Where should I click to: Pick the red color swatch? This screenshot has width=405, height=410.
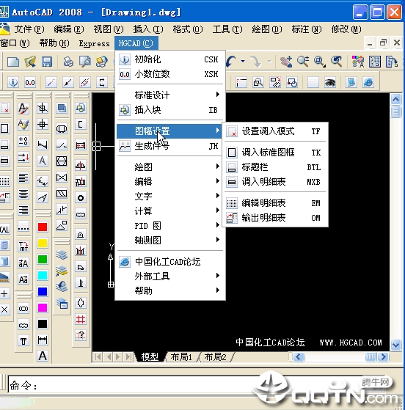tap(43, 227)
